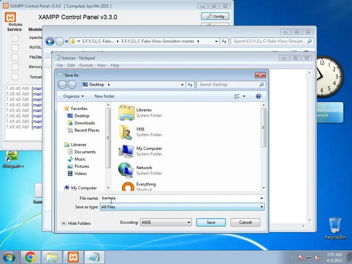Select the Everything shortcut icon
Viewport: 352px width, 264px height.
tap(128, 187)
